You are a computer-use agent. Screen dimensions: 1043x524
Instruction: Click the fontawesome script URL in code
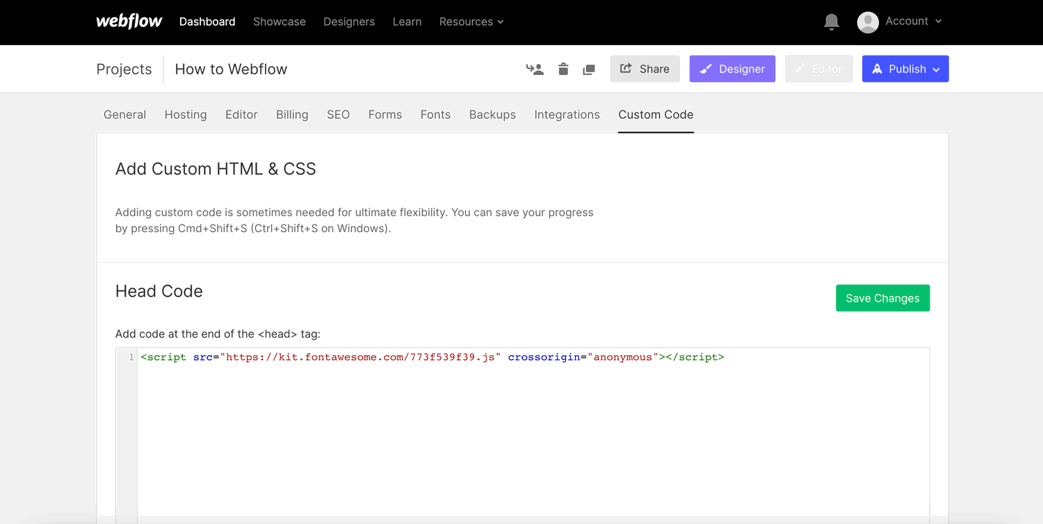tap(360, 357)
